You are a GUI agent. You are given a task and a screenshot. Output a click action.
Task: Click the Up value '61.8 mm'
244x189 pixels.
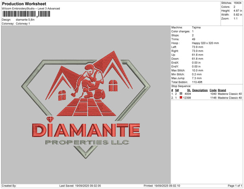198,55
